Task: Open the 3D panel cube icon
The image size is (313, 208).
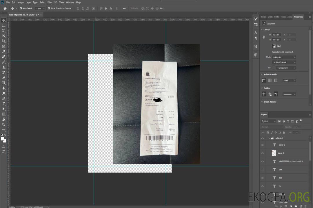Action: [x=256, y=55]
